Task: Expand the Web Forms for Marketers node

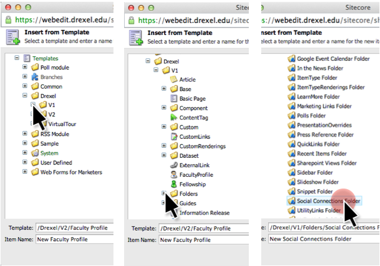Action: [x=25, y=171]
